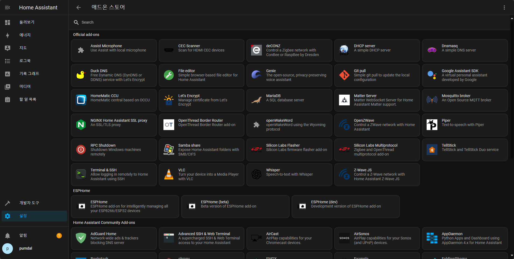The height and width of the screenshot is (259, 514).
Task: Click the Dnsmasq mask icon
Action: (432, 50)
